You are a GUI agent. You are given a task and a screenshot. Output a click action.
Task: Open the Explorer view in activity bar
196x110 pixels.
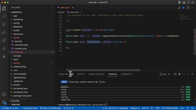[4, 9]
